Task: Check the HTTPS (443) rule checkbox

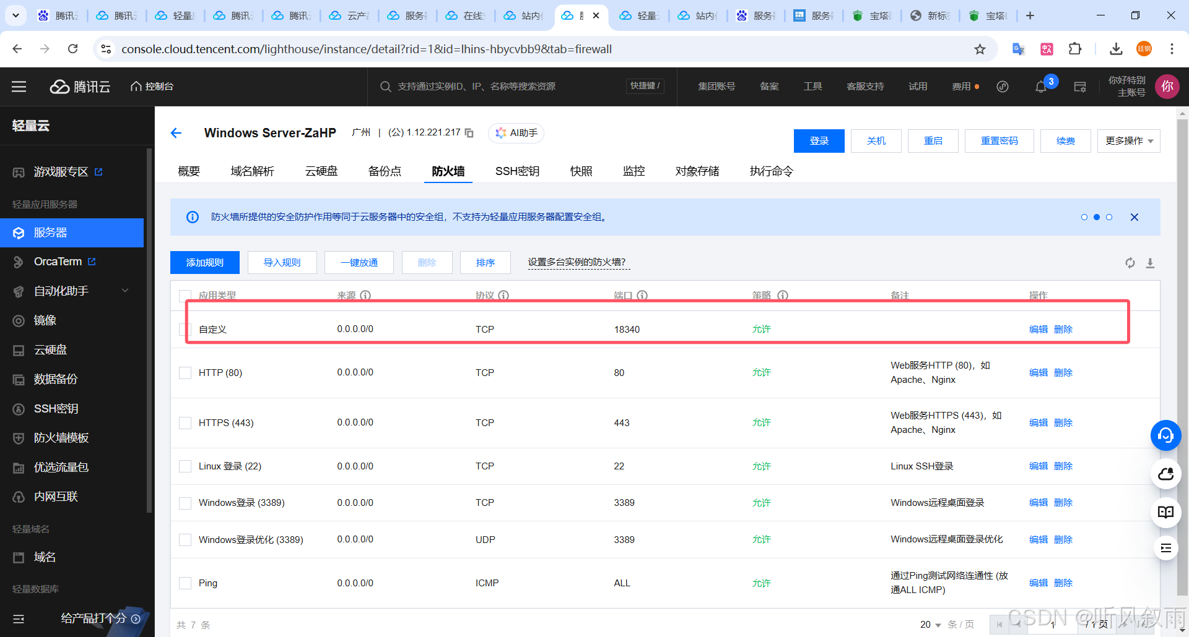Action: [x=185, y=423]
